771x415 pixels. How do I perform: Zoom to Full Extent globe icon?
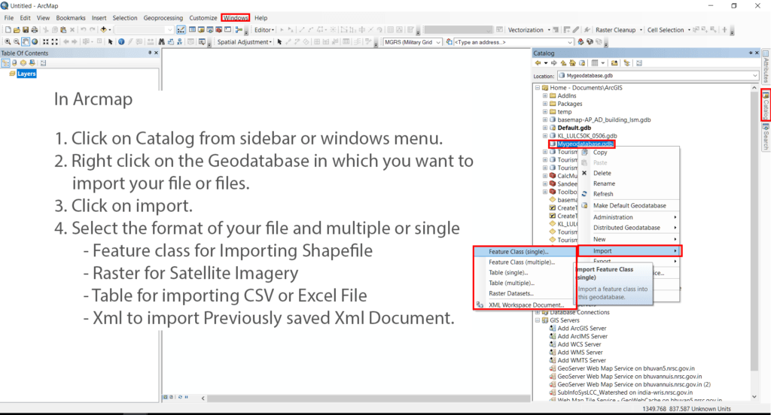[x=35, y=42]
